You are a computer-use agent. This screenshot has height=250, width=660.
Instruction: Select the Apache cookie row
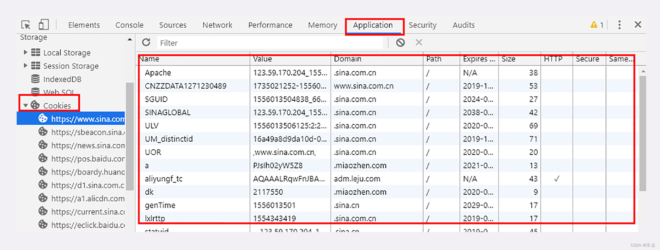[386, 73]
